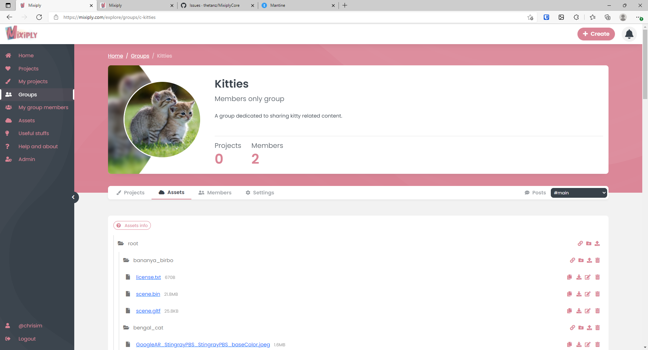The width and height of the screenshot is (648, 350).
Task: Collapse the sidebar with the chevron
Action: 73,197
